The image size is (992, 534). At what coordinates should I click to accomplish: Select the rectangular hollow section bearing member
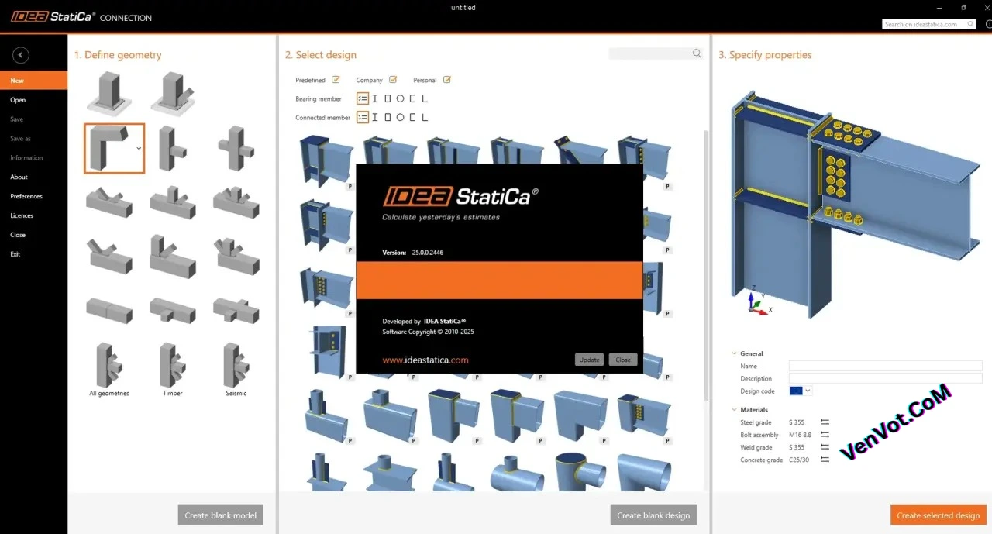pyautogui.click(x=388, y=98)
